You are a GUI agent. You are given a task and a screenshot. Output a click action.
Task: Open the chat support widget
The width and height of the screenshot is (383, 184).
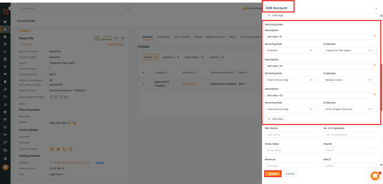tap(375, 176)
